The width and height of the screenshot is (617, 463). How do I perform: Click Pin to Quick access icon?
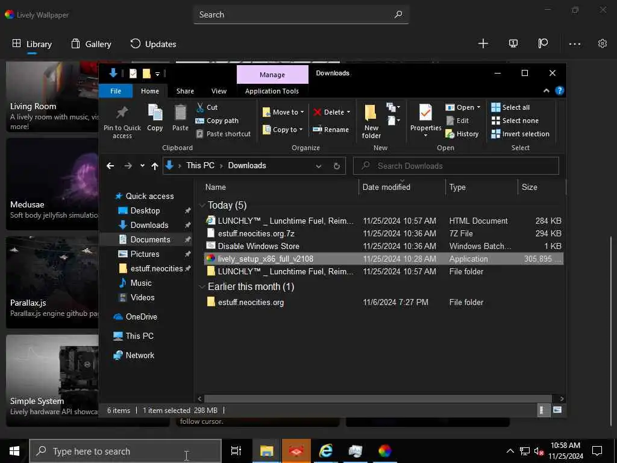pos(122,113)
